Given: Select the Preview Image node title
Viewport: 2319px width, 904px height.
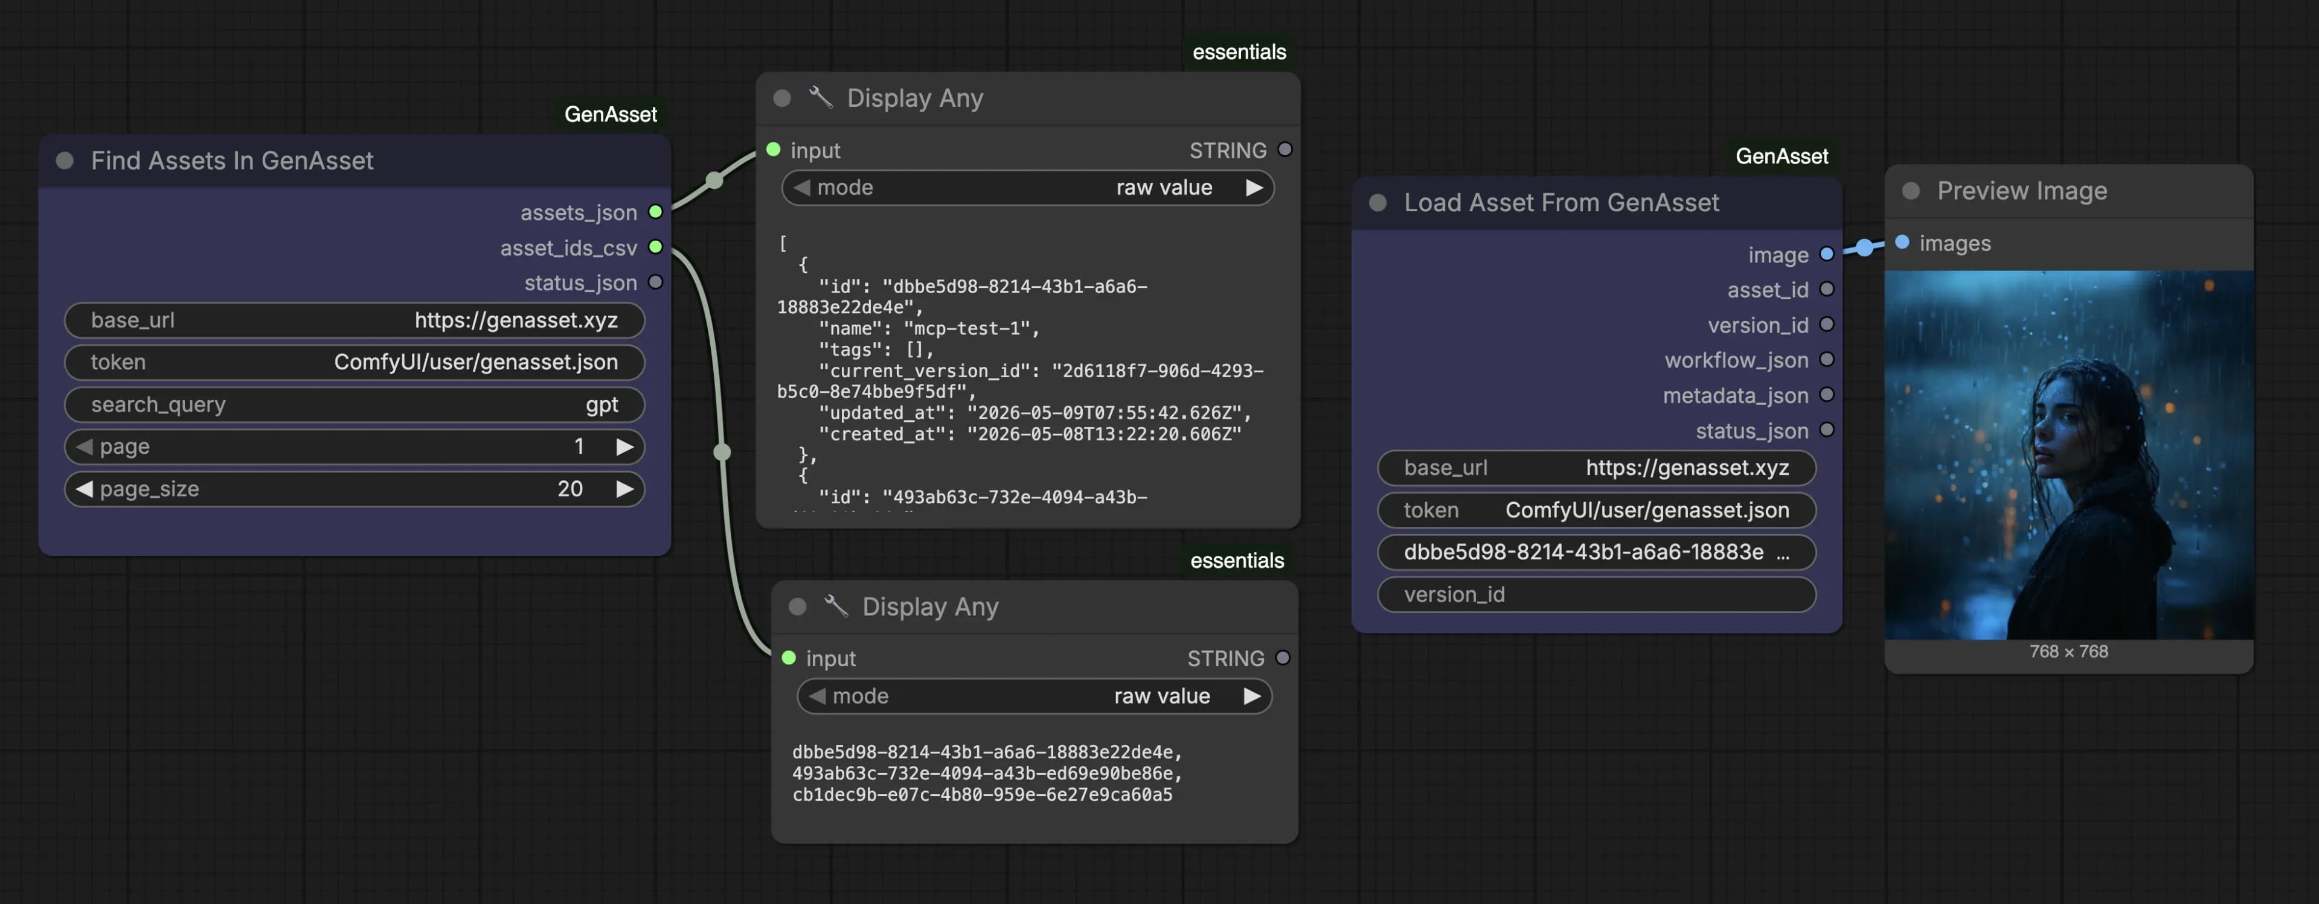Looking at the screenshot, I should pos(2022,191).
